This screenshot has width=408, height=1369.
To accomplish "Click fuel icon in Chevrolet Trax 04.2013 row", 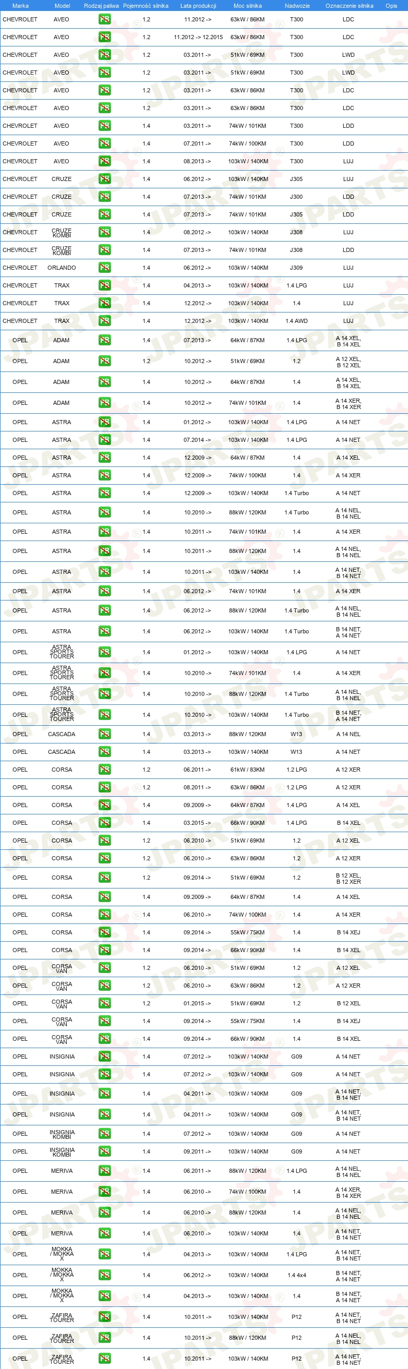I will point(105,285).
